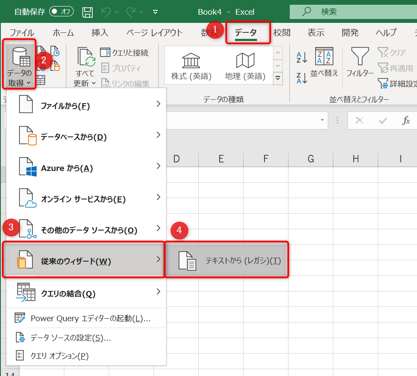This screenshot has width=417, height=376.
Task: Expand the オンライン サービスから(E) submenu arrow
Action: coord(159,197)
